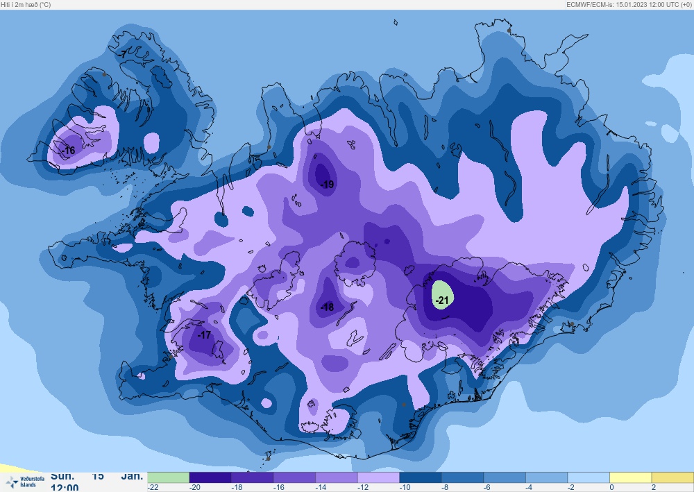
Task: Click the -21 temperature label on the map
Action: click(x=442, y=301)
